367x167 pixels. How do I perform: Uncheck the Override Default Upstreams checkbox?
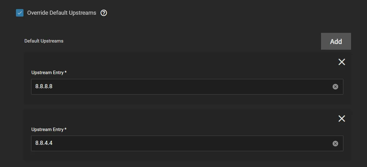coord(20,13)
